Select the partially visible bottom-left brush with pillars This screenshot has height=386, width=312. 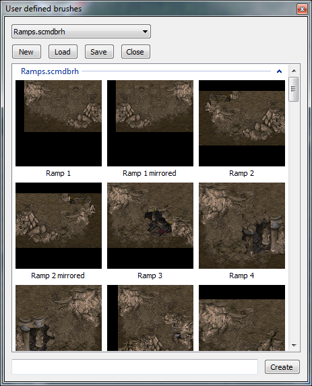(x=59, y=318)
